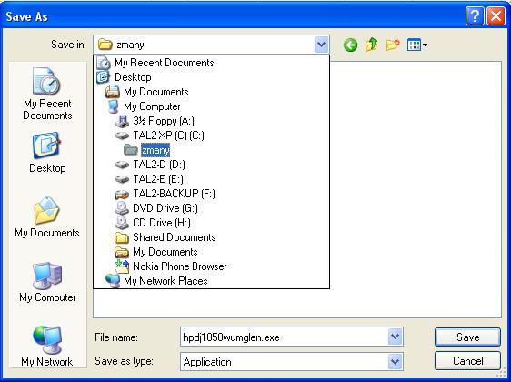Collapse the Save in dropdown arrow
This screenshot has height=382, width=511.
(322, 45)
